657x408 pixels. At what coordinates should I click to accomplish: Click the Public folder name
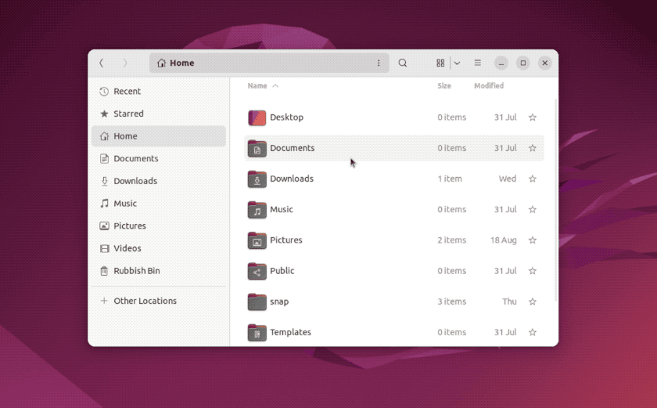(282, 270)
